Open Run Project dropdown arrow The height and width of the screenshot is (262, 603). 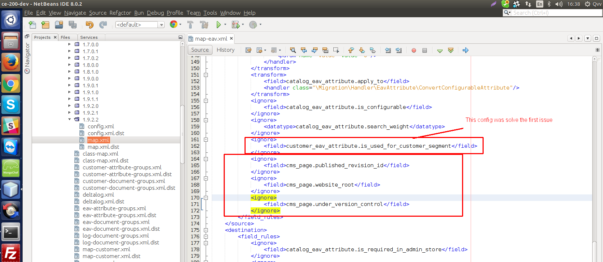[x=225, y=24]
